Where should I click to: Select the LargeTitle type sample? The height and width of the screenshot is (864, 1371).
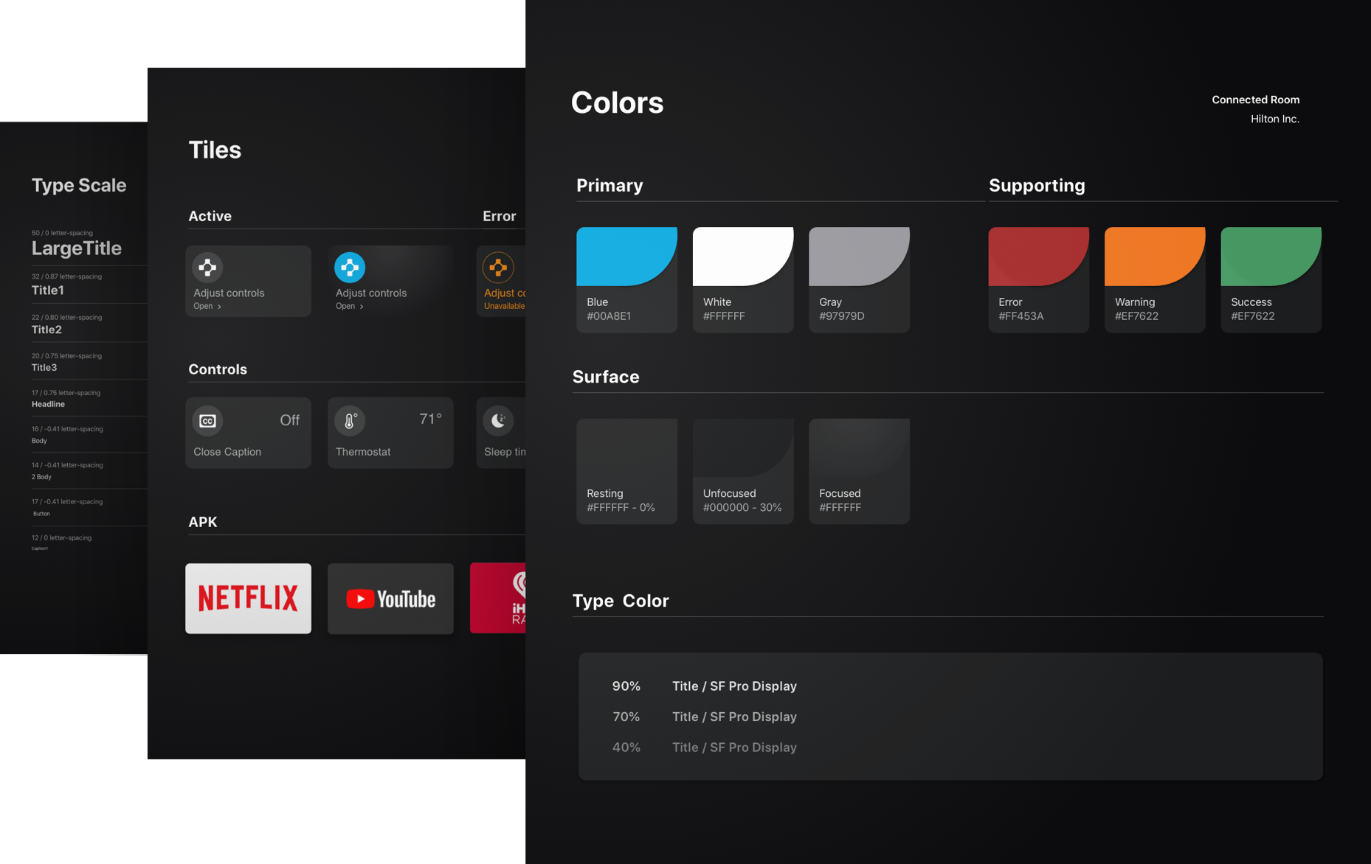[76, 248]
